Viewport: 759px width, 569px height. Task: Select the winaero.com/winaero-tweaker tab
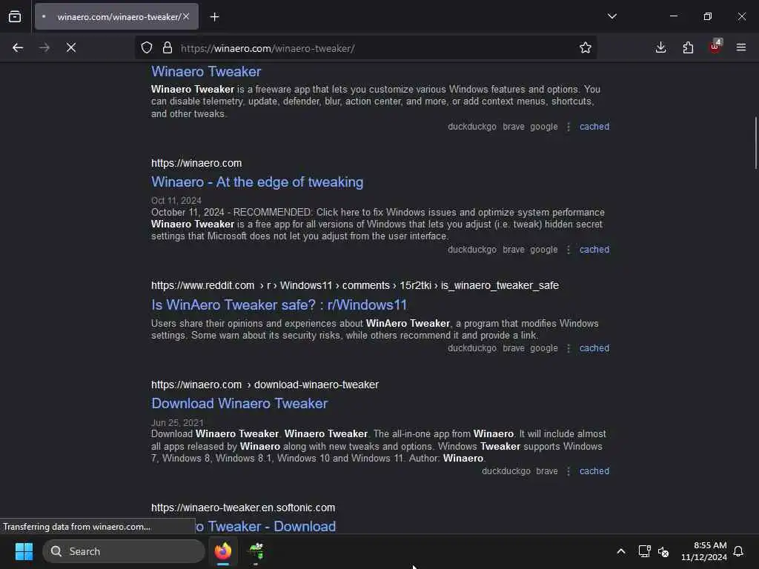116,16
